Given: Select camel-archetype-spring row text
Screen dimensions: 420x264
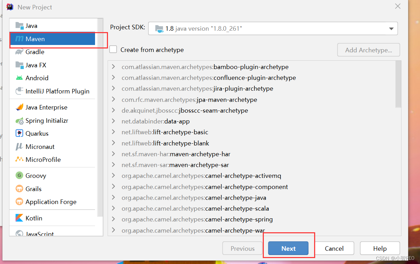Looking at the screenshot, I should point(197,219).
